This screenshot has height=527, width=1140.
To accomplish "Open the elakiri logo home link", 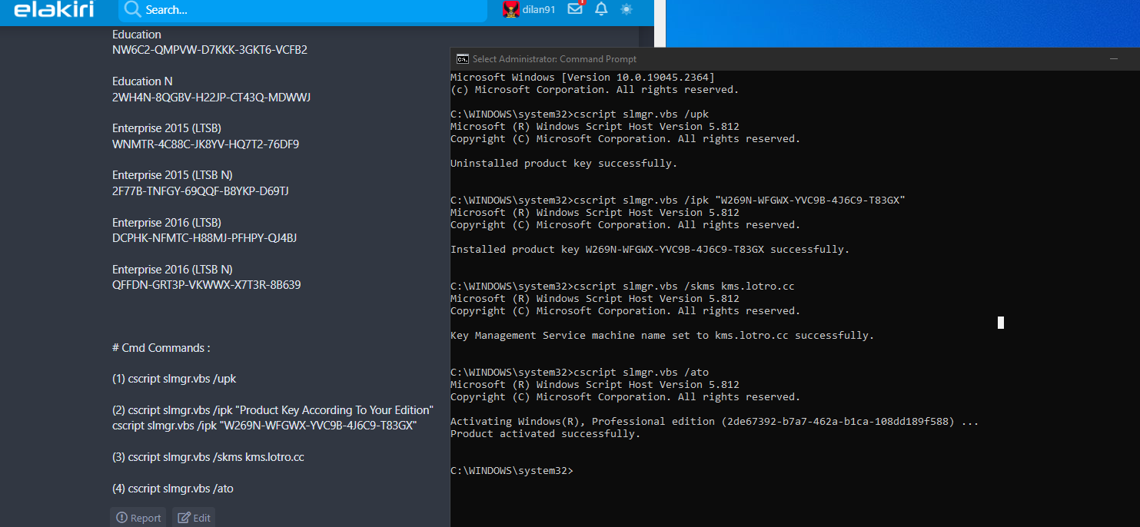I will (x=54, y=9).
